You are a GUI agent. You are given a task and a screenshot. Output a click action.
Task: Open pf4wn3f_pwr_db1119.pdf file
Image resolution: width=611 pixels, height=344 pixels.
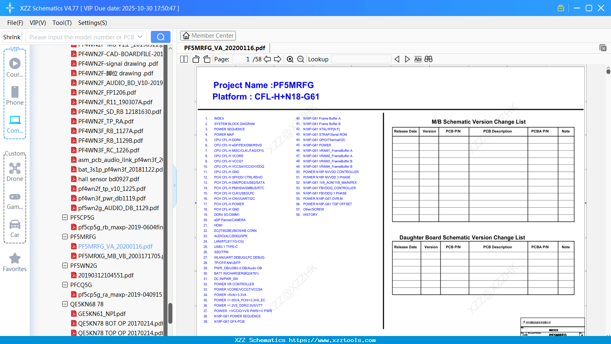point(112,198)
